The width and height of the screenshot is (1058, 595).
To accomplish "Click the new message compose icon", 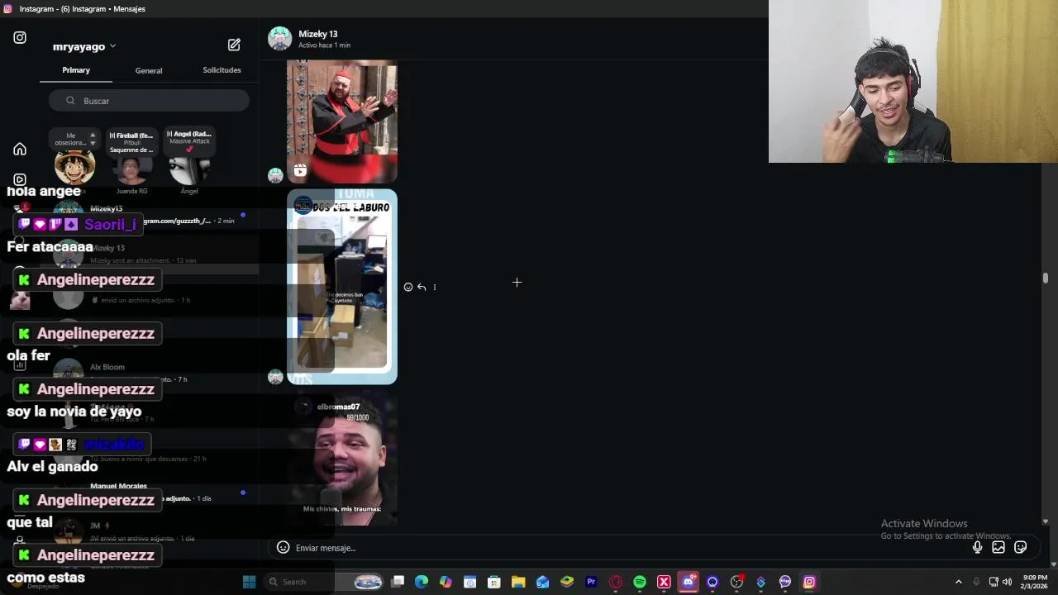I will [234, 45].
